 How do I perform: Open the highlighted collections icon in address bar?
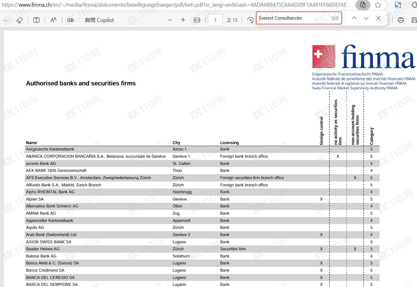(362, 5)
